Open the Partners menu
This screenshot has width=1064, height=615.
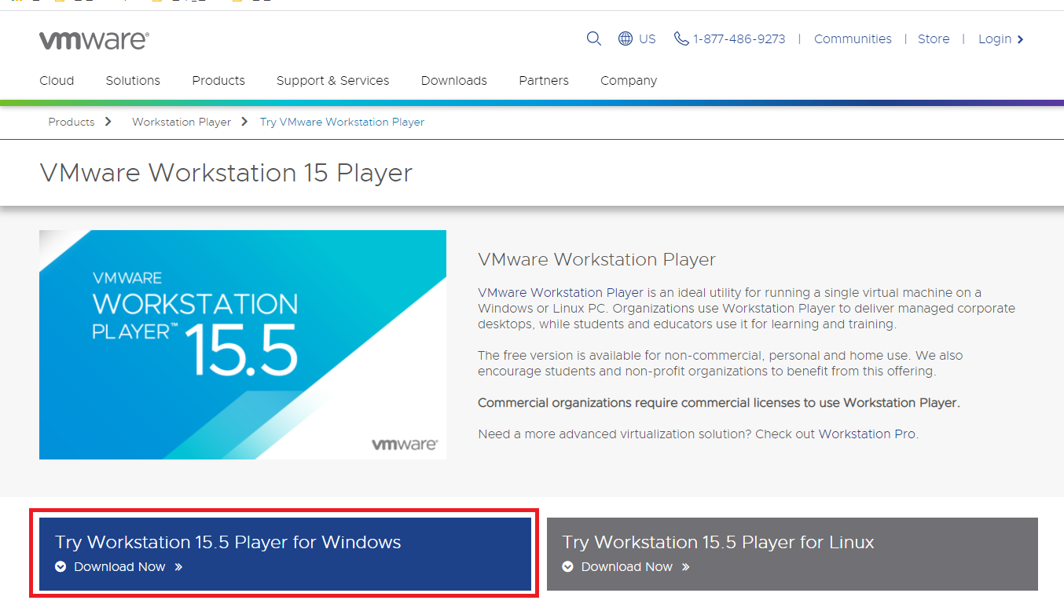[544, 80]
